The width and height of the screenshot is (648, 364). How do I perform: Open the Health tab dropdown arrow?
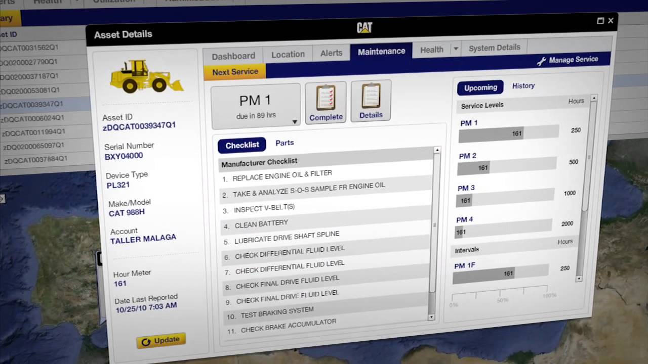(x=456, y=49)
